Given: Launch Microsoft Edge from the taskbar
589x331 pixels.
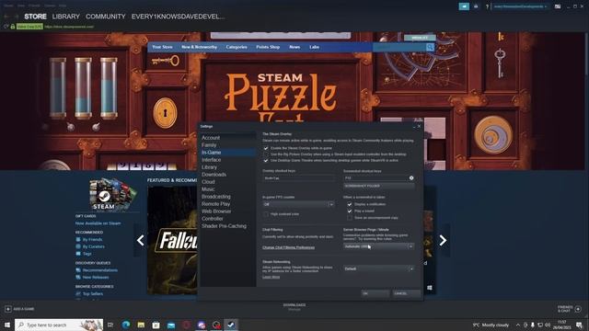Looking at the screenshot, I should click(126, 325).
